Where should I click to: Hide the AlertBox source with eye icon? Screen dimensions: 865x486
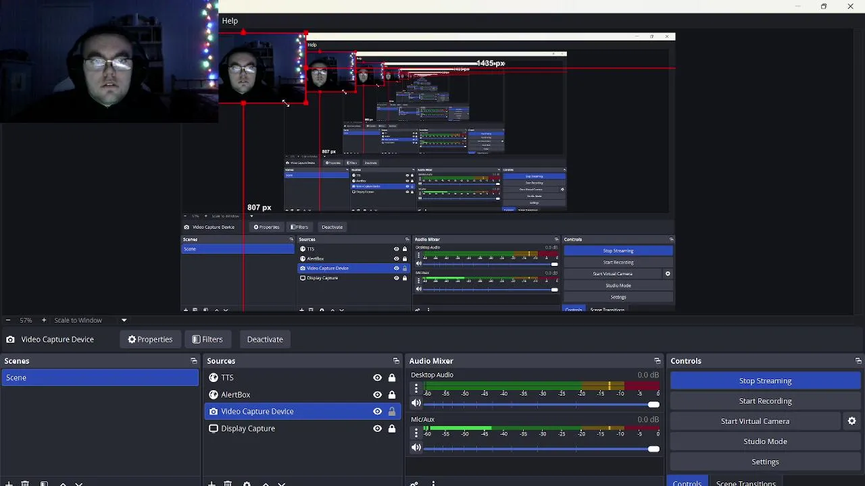pos(377,394)
